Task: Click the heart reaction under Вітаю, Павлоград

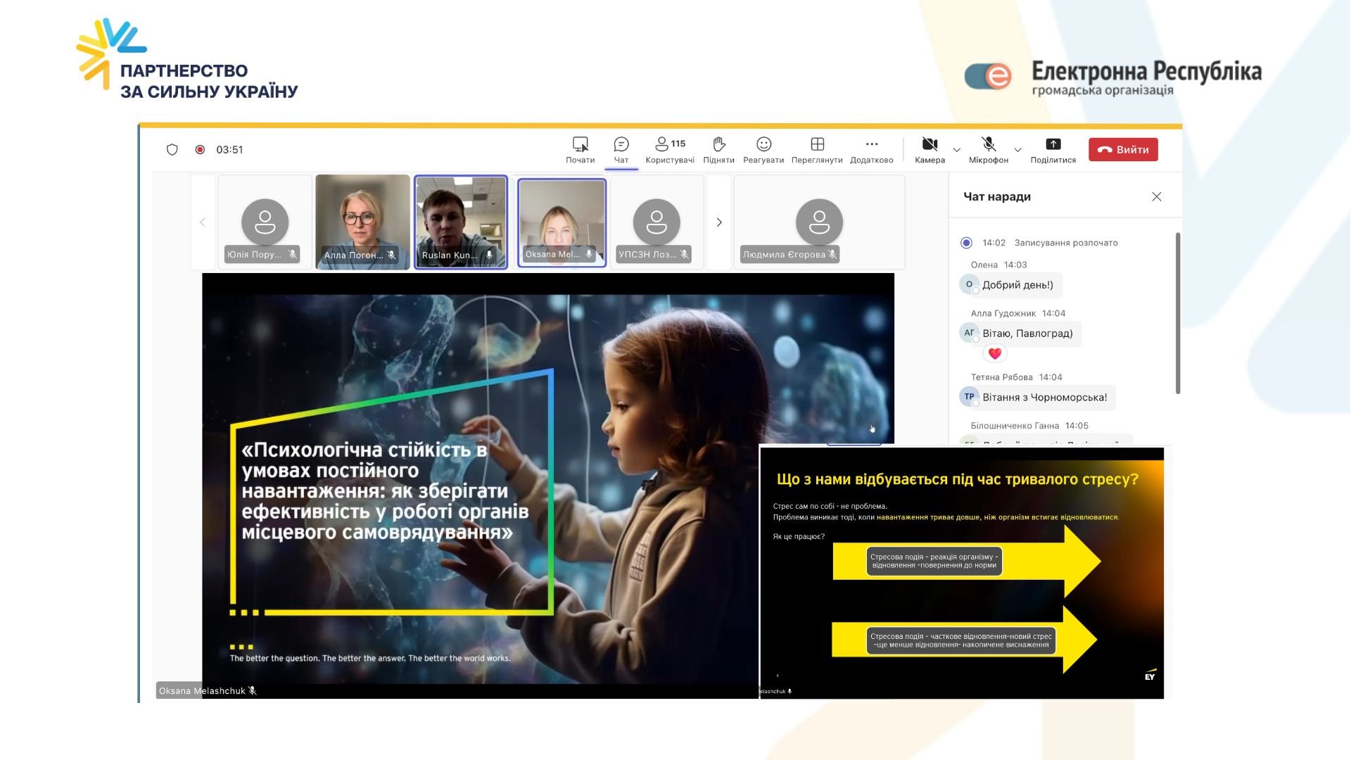Action: pos(994,353)
